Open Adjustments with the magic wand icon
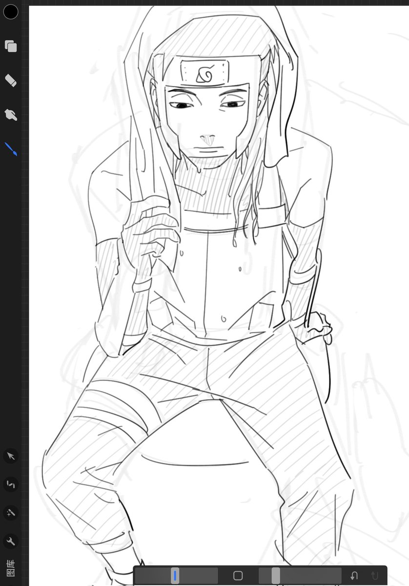The image size is (409, 586). [x=11, y=513]
